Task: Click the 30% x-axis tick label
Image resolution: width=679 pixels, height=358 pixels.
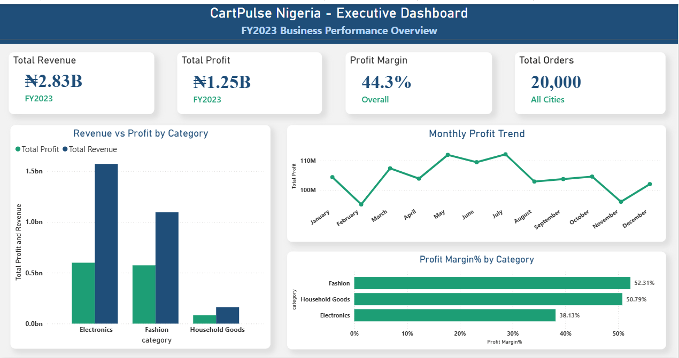Action: click(x=513, y=333)
